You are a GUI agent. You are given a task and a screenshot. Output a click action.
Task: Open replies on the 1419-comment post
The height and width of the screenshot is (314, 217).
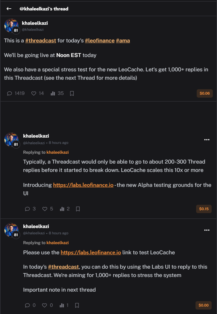pyautogui.click(x=10, y=93)
